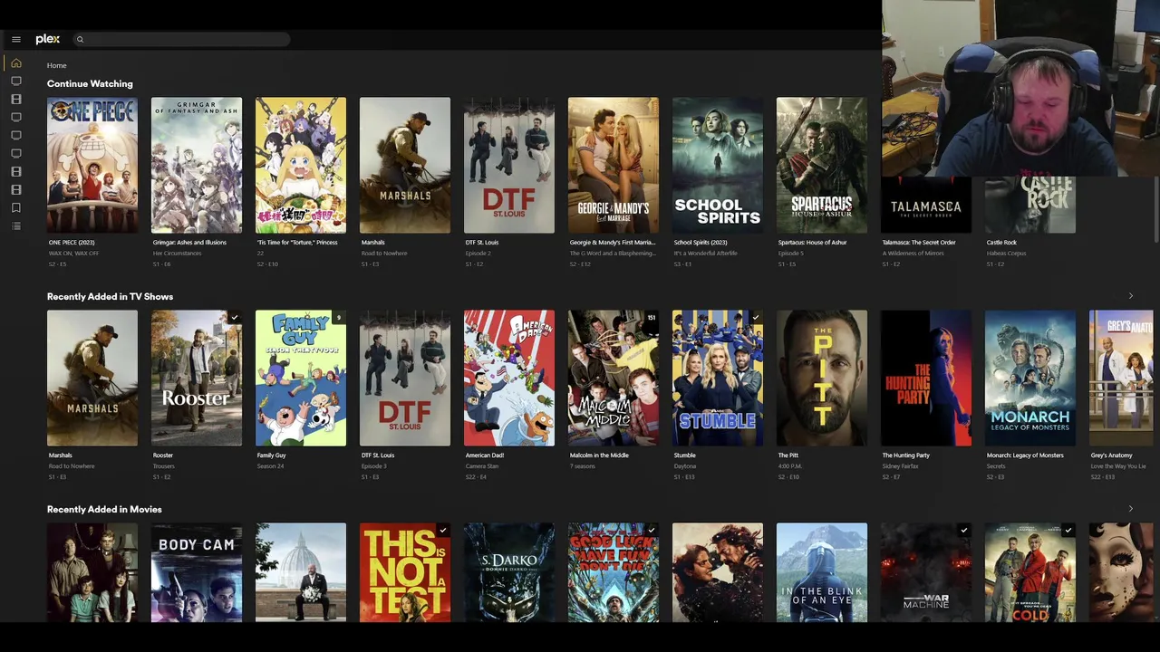This screenshot has height=652, width=1160.
Task: Expand Recently Added in TV Shows with arrow
Action: pos(1130,296)
